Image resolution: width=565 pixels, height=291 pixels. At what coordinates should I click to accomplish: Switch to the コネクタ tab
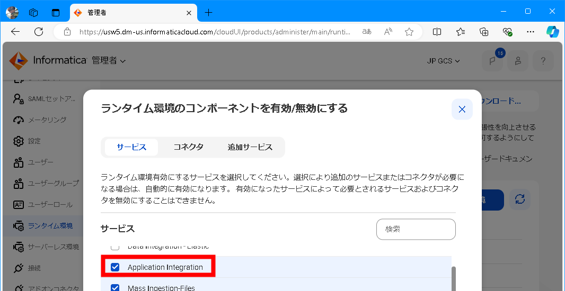(189, 147)
